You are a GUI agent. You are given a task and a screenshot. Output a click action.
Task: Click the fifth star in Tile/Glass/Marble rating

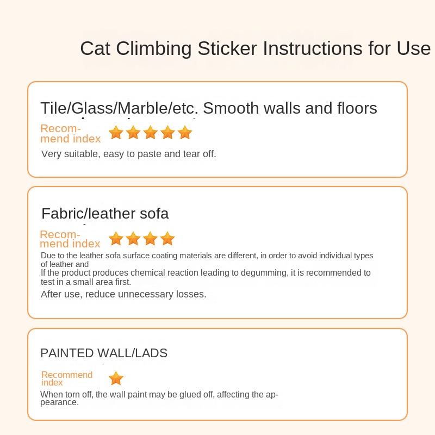(185, 133)
